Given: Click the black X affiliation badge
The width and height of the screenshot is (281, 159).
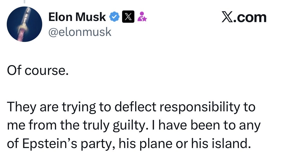Looking at the screenshot, I should point(128,17).
